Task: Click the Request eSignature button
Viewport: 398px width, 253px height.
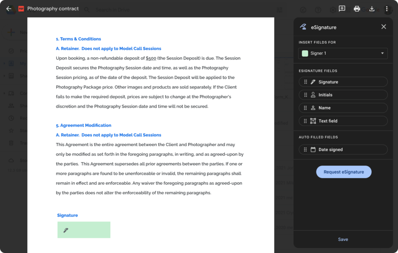Action: tap(344, 172)
